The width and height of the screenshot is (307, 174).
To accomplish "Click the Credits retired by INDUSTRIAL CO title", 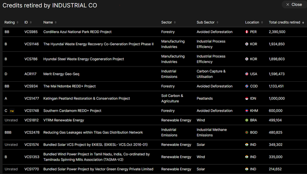I will (50, 5).
